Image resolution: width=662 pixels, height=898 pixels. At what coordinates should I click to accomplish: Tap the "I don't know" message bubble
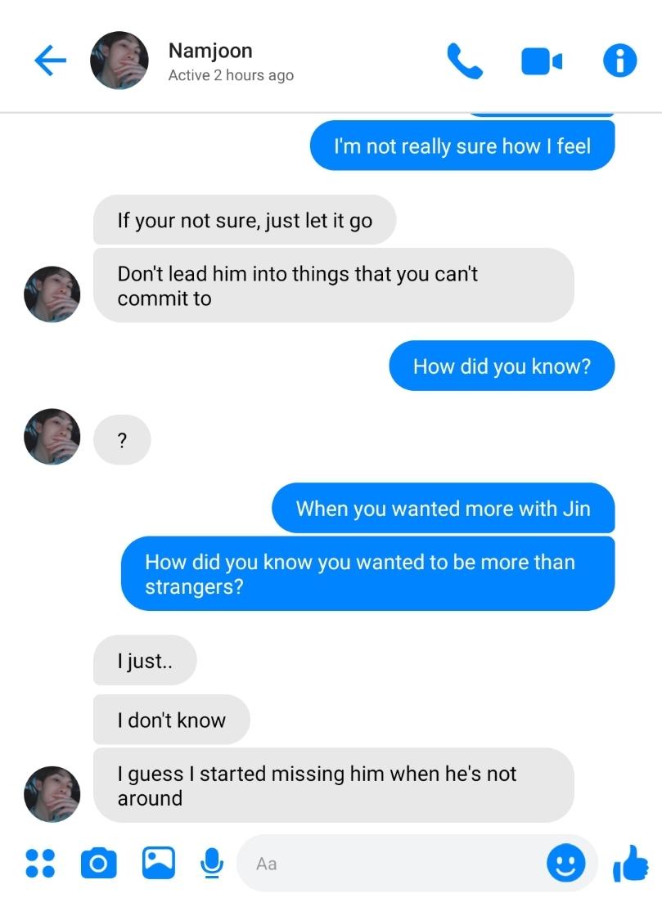(171, 720)
